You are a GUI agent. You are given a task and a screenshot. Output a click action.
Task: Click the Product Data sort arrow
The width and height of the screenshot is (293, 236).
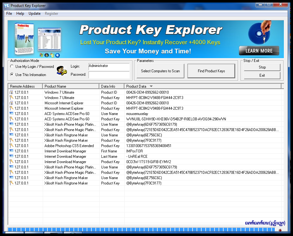click(151, 86)
